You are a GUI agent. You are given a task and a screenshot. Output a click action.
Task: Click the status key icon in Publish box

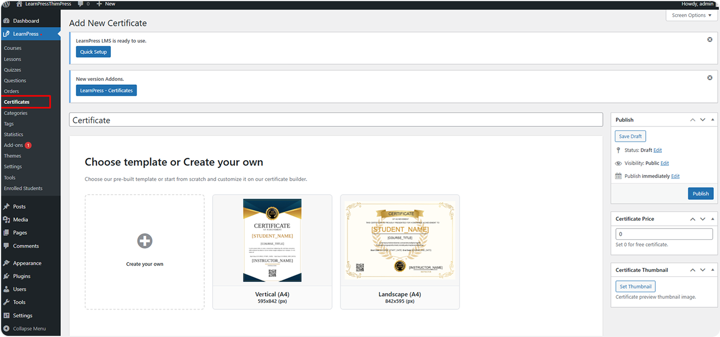pos(619,151)
